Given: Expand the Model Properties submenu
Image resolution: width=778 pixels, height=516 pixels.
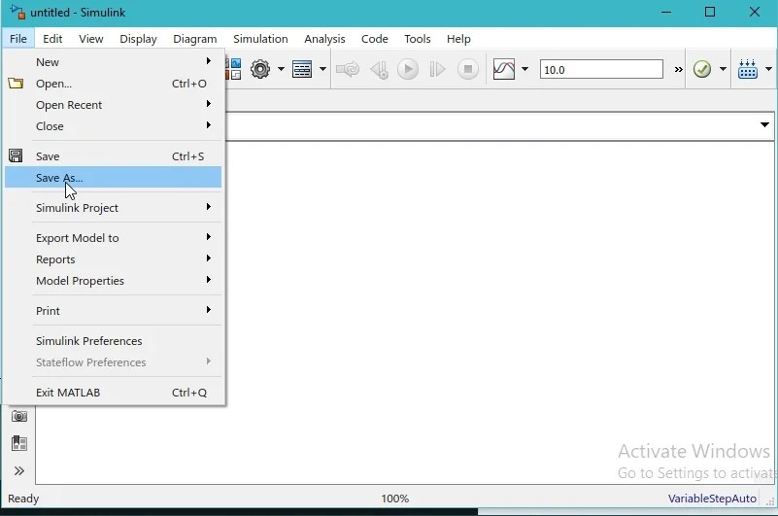Looking at the screenshot, I should pos(113,281).
